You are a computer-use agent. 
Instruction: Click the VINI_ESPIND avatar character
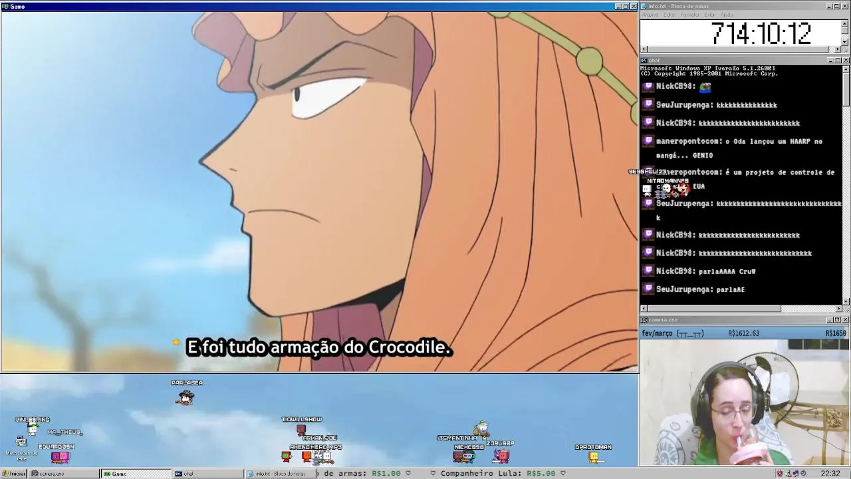point(32,429)
